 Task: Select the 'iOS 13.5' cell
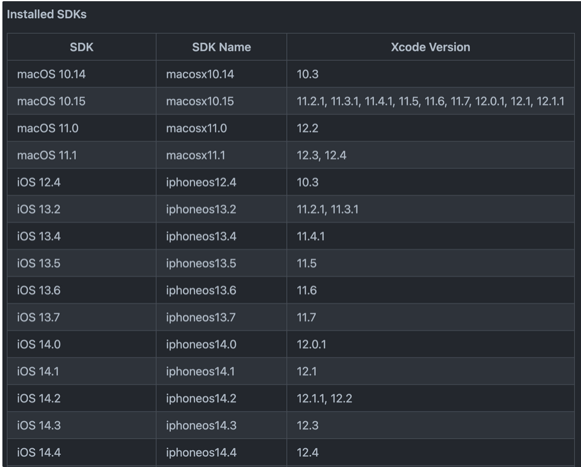click(82, 263)
